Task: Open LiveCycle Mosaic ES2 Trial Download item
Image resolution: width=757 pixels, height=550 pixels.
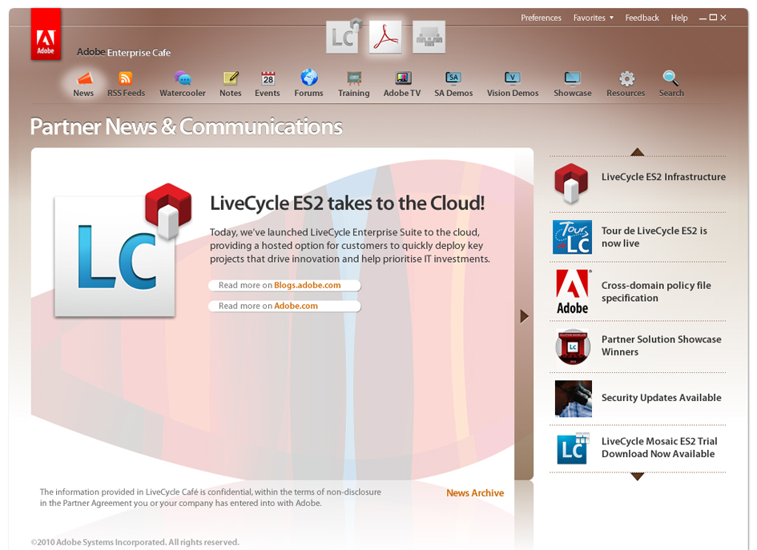Action: pos(659,448)
